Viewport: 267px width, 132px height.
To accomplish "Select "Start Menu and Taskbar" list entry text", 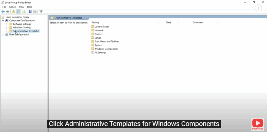I will [x=107, y=41].
